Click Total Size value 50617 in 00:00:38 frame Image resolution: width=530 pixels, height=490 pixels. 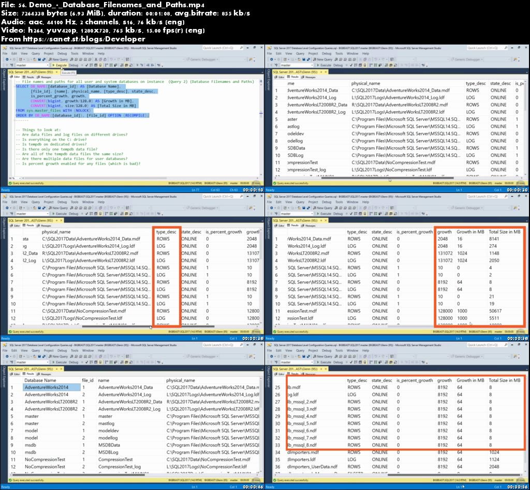[495, 311]
